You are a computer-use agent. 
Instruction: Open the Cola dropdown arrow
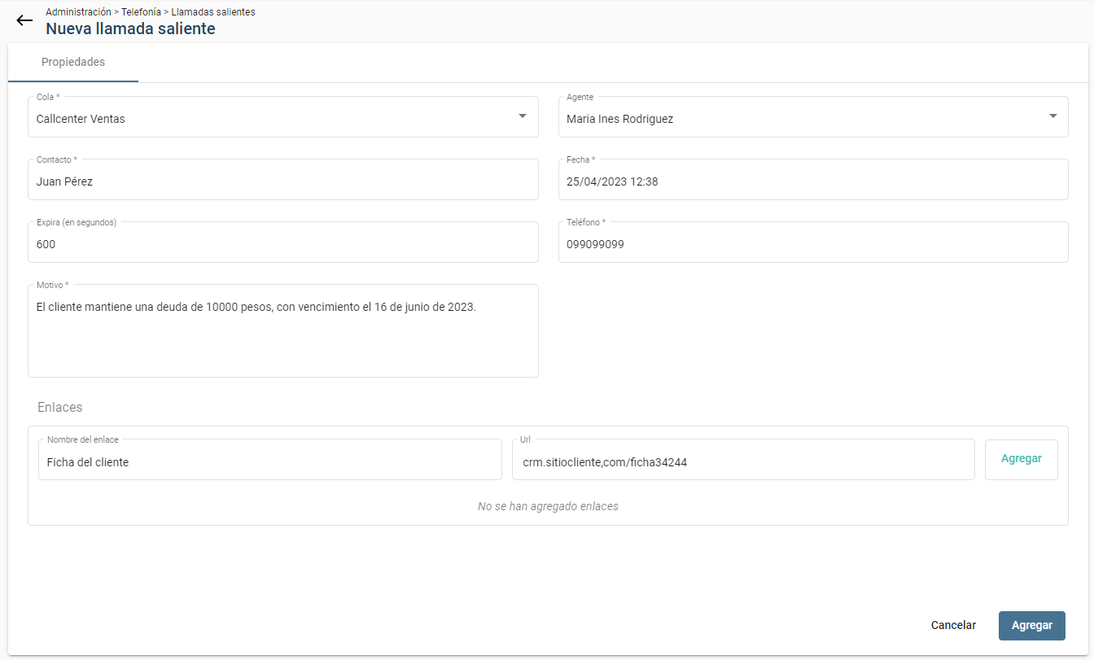[x=523, y=116]
